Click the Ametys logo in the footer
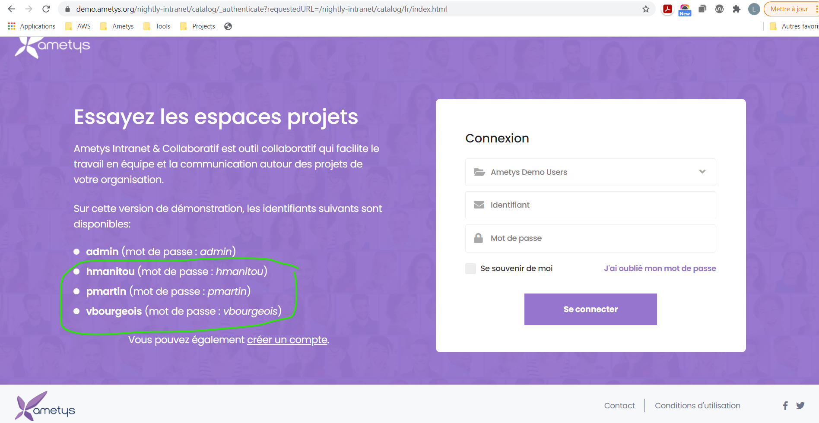This screenshot has width=819, height=423. pos(45,406)
